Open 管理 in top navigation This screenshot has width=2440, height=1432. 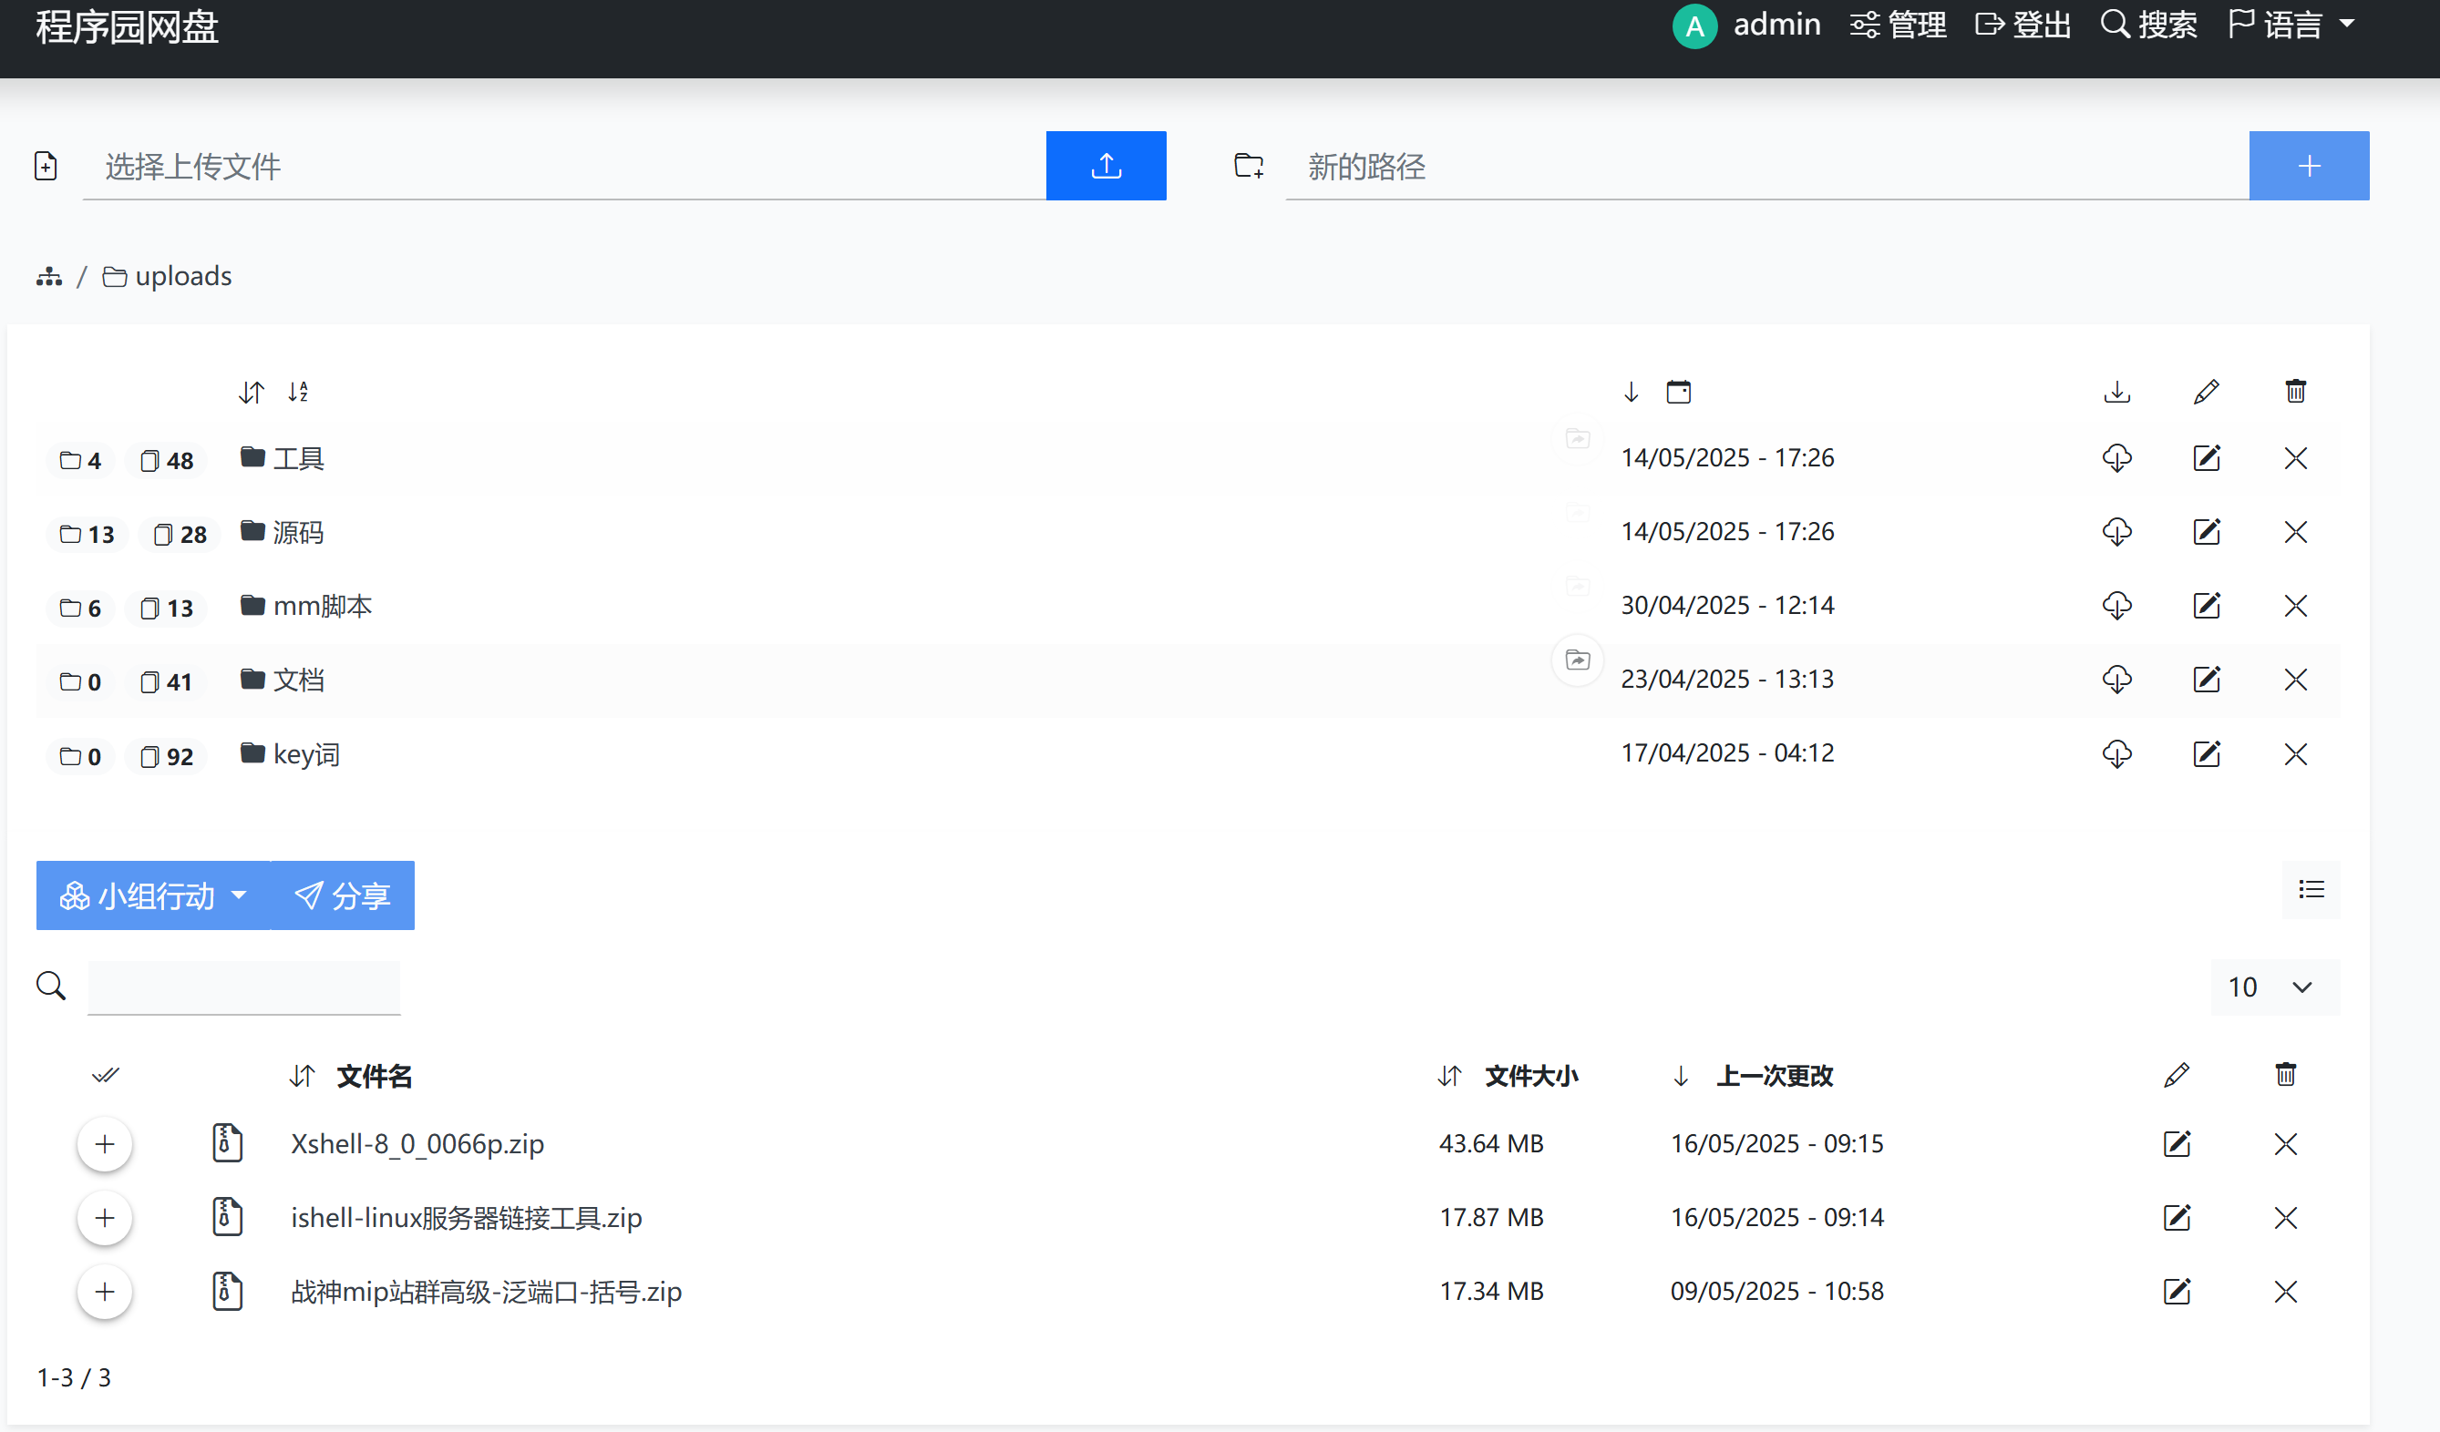coord(1898,25)
